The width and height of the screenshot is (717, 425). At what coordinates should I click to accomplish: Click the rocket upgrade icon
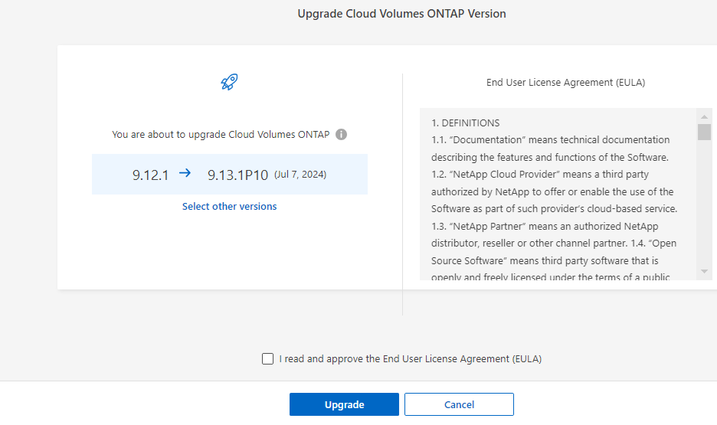pos(229,83)
